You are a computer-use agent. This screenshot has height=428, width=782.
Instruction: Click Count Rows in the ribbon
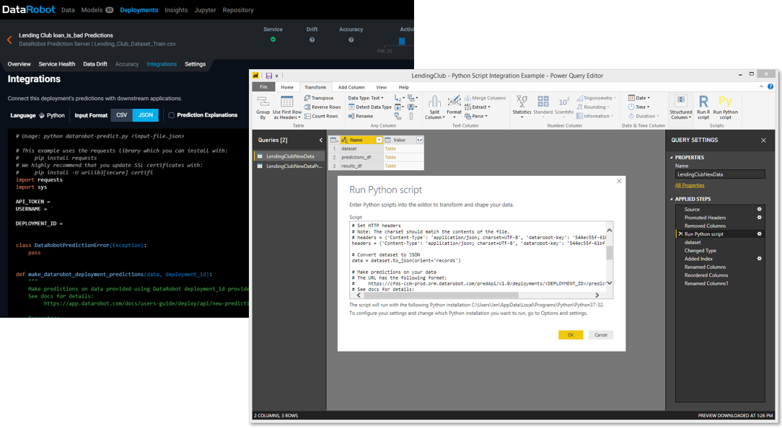(321, 116)
